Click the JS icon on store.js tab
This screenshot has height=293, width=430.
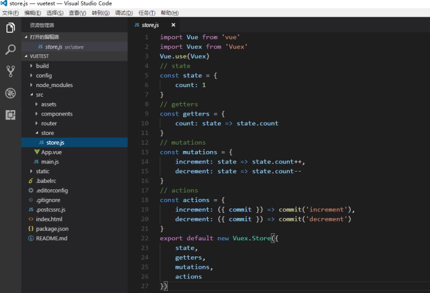tap(137, 25)
